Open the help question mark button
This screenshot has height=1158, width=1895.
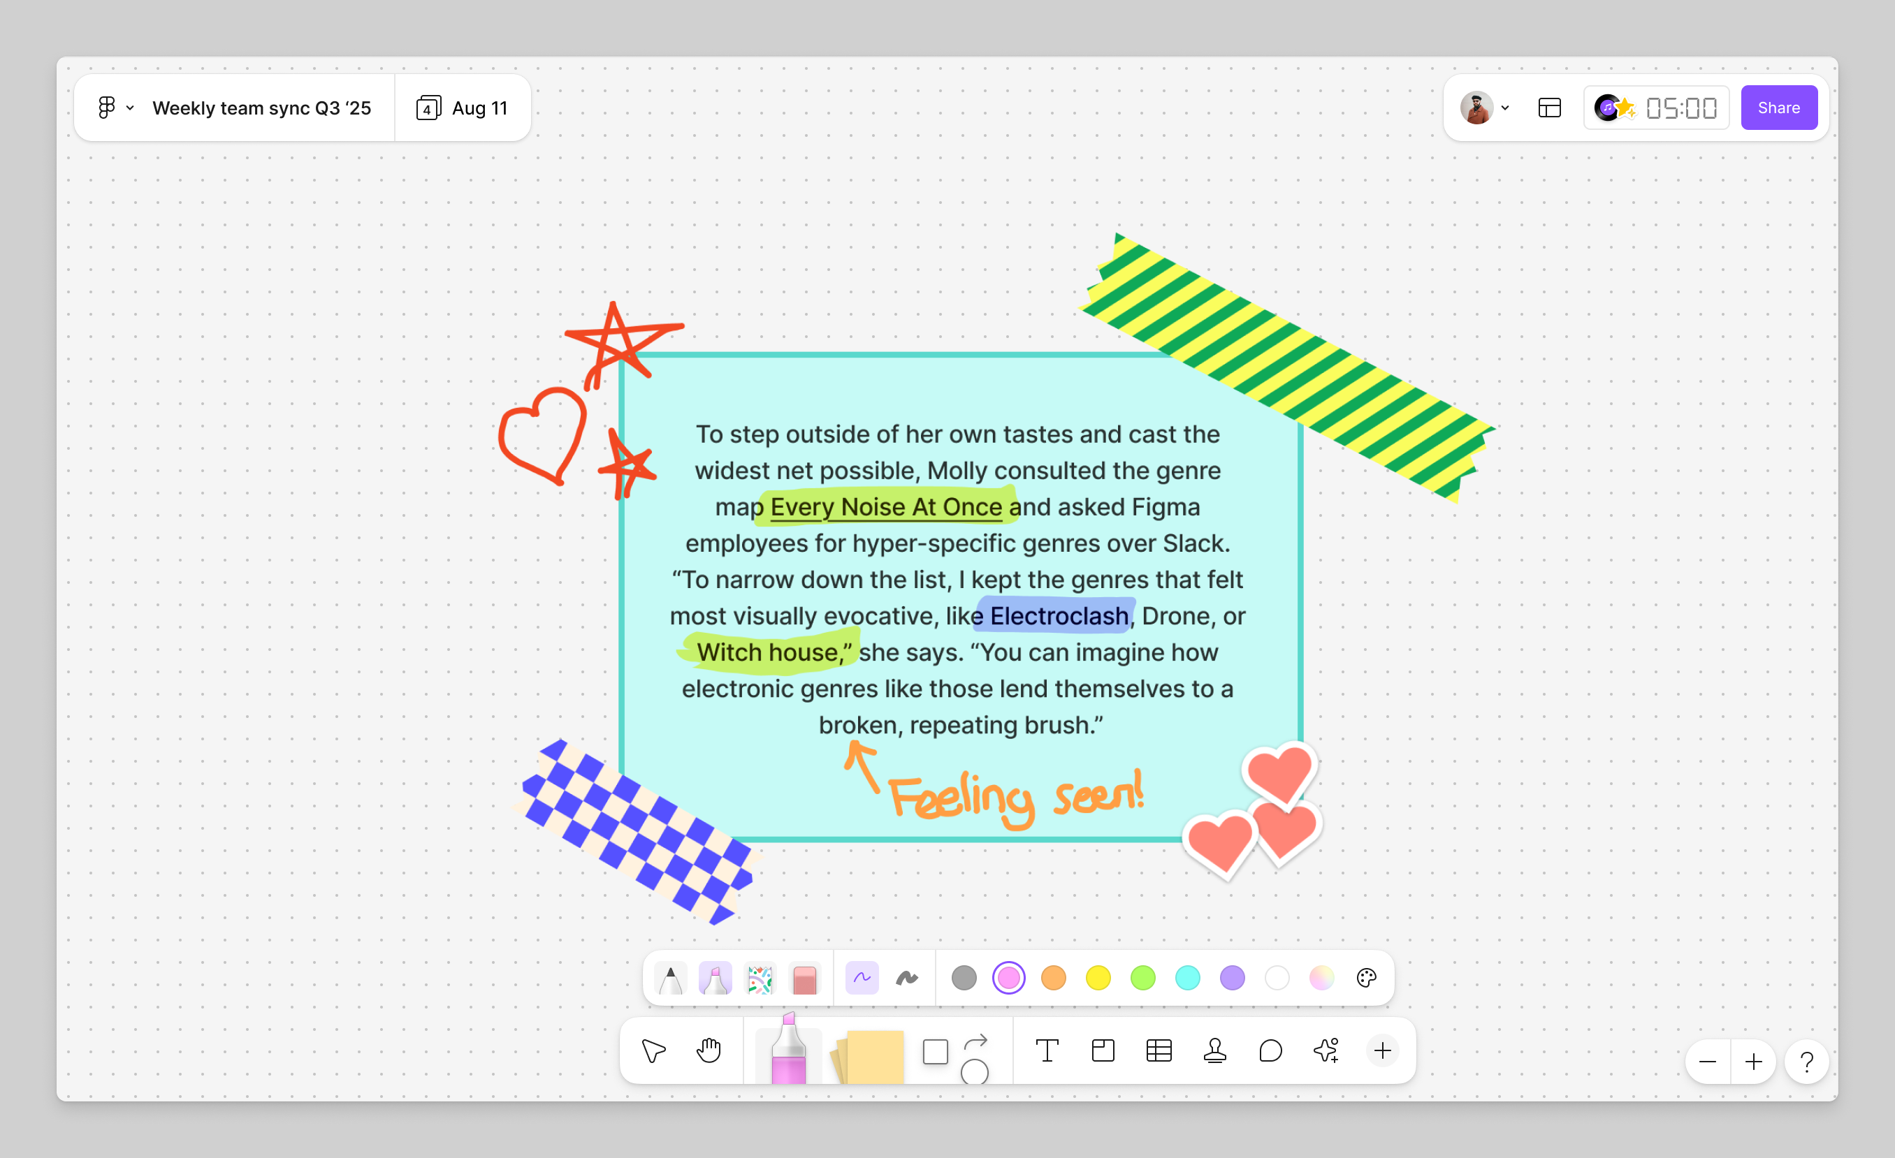point(1806,1062)
